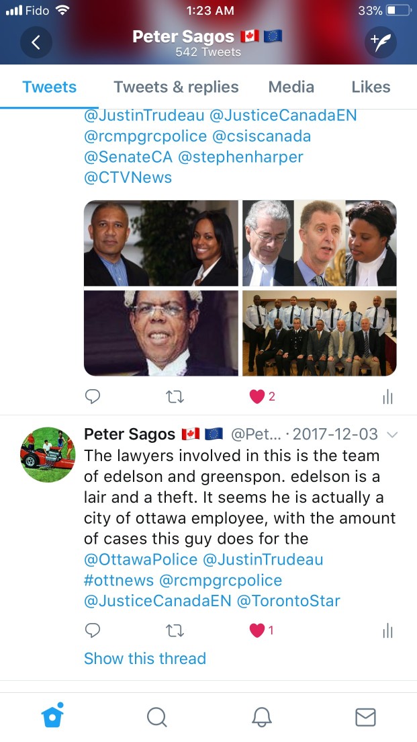This screenshot has width=417, height=742.
Task: Retweet the edelson and greenspon tweet
Action: tap(175, 630)
